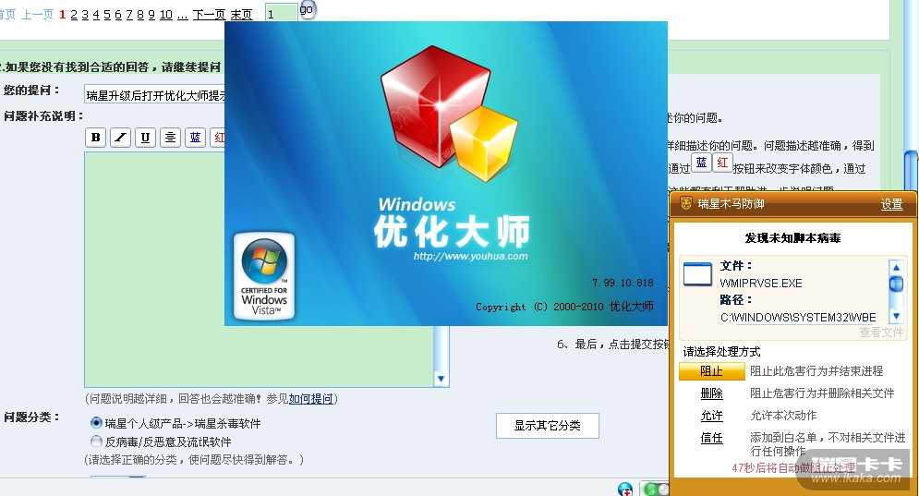Choose 信任 to add to whitelist
The width and height of the screenshot is (919, 496).
click(x=711, y=438)
